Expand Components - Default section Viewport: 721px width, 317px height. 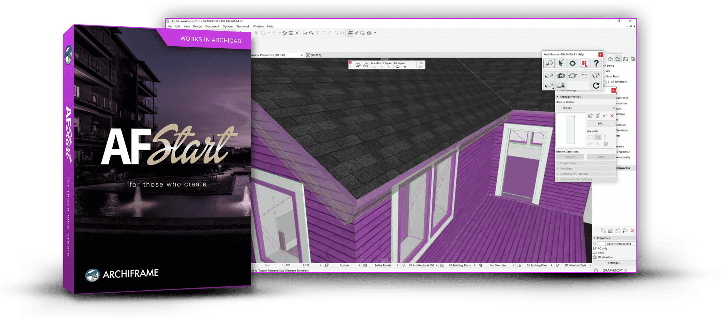click(585, 174)
